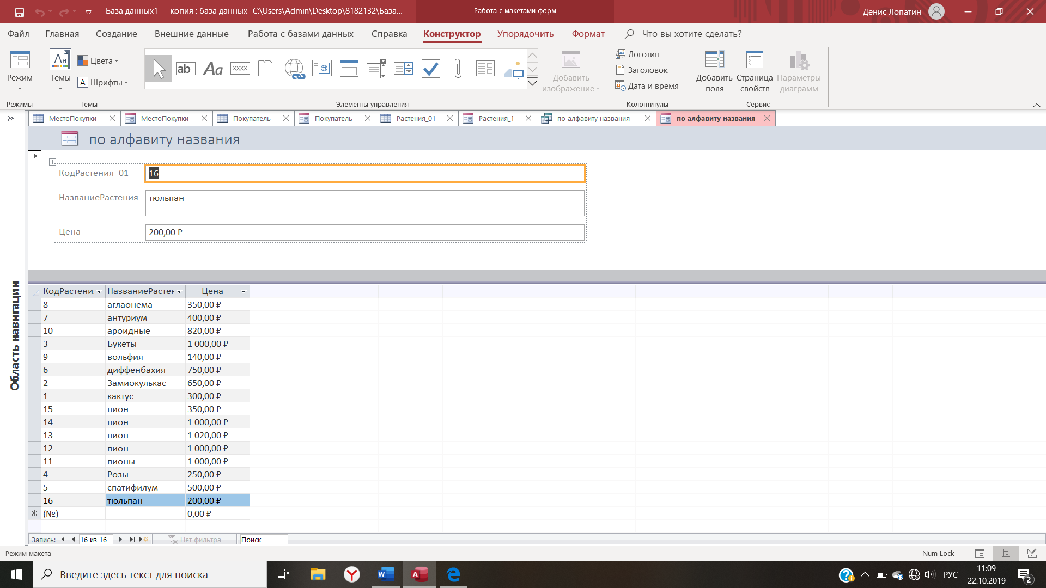Select the Text Box control tool
This screenshot has height=588, width=1046.
tap(185, 69)
